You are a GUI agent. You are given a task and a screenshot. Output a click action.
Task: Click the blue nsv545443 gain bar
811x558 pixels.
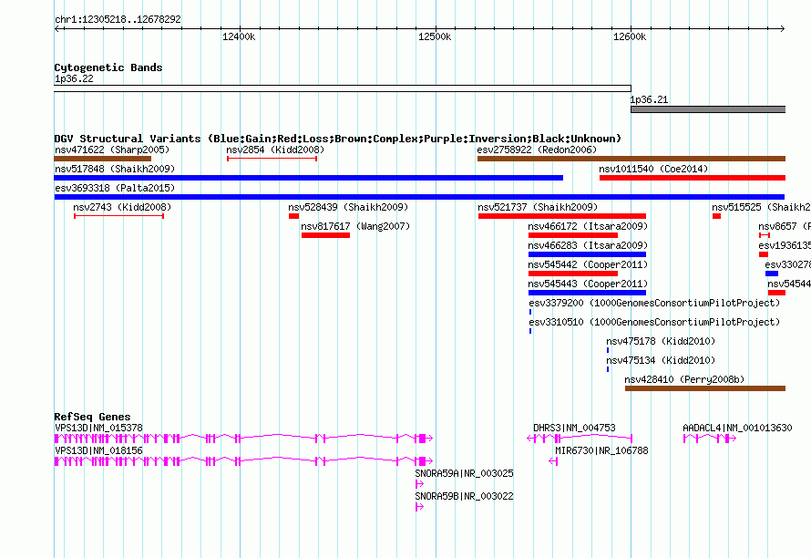pyautogui.click(x=587, y=293)
